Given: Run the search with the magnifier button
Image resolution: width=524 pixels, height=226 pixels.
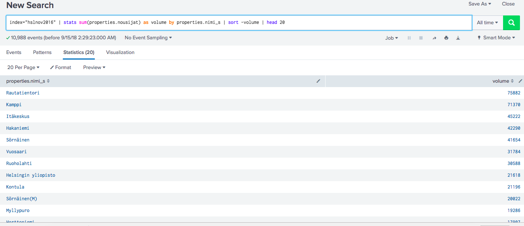Looking at the screenshot, I should tap(512, 22).
